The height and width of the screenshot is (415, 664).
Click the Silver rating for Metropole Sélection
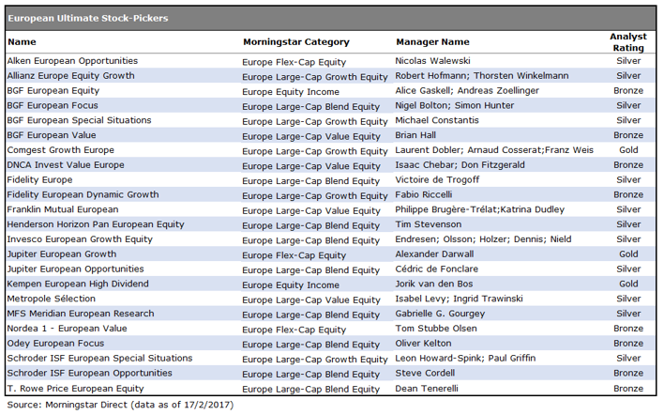click(x=628, y=299)
